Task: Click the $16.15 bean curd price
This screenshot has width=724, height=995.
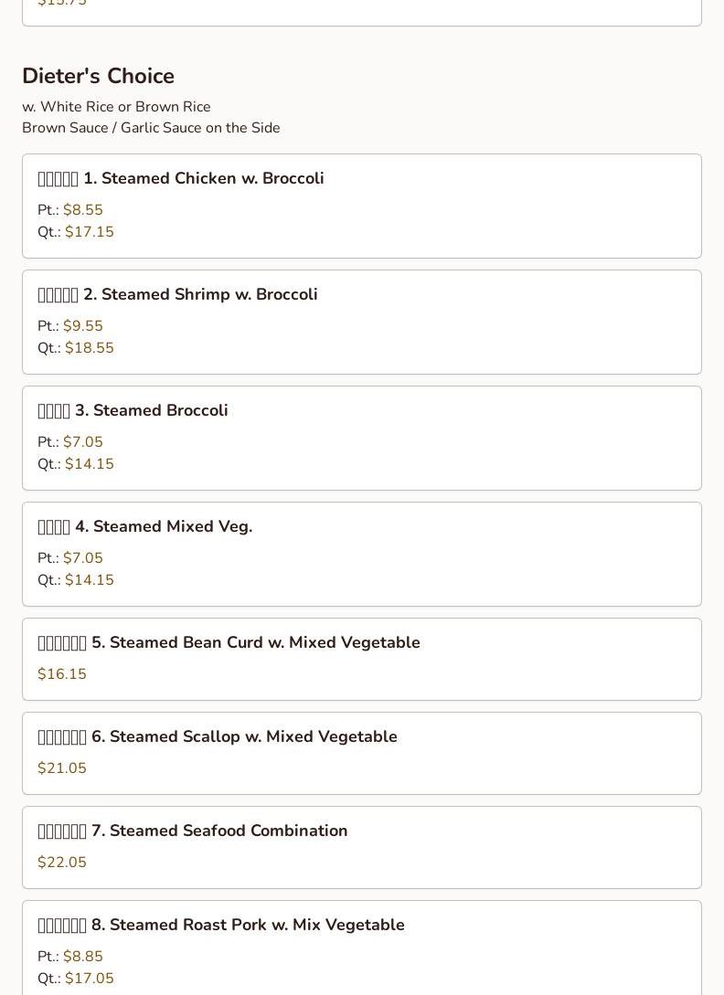Action: point(62,674)
